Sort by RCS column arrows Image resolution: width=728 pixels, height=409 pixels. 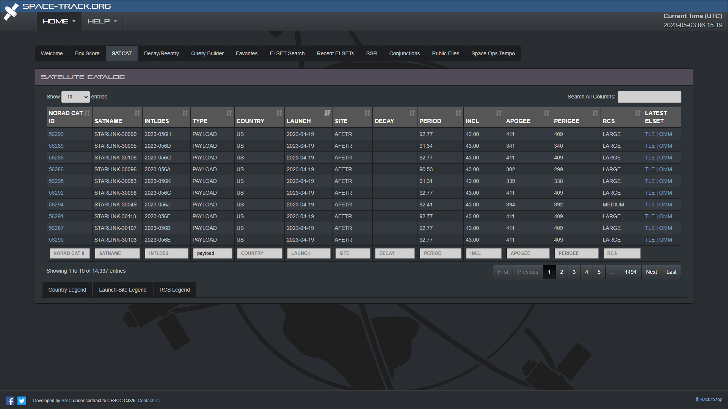638,113
